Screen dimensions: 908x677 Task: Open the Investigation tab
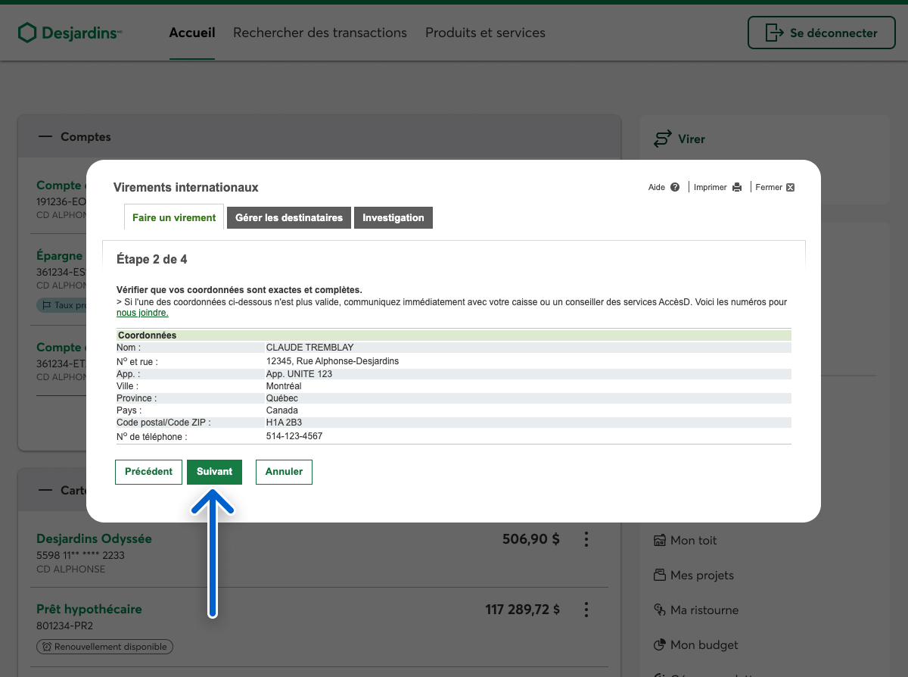pyautogui.click(x=393, y=217)
